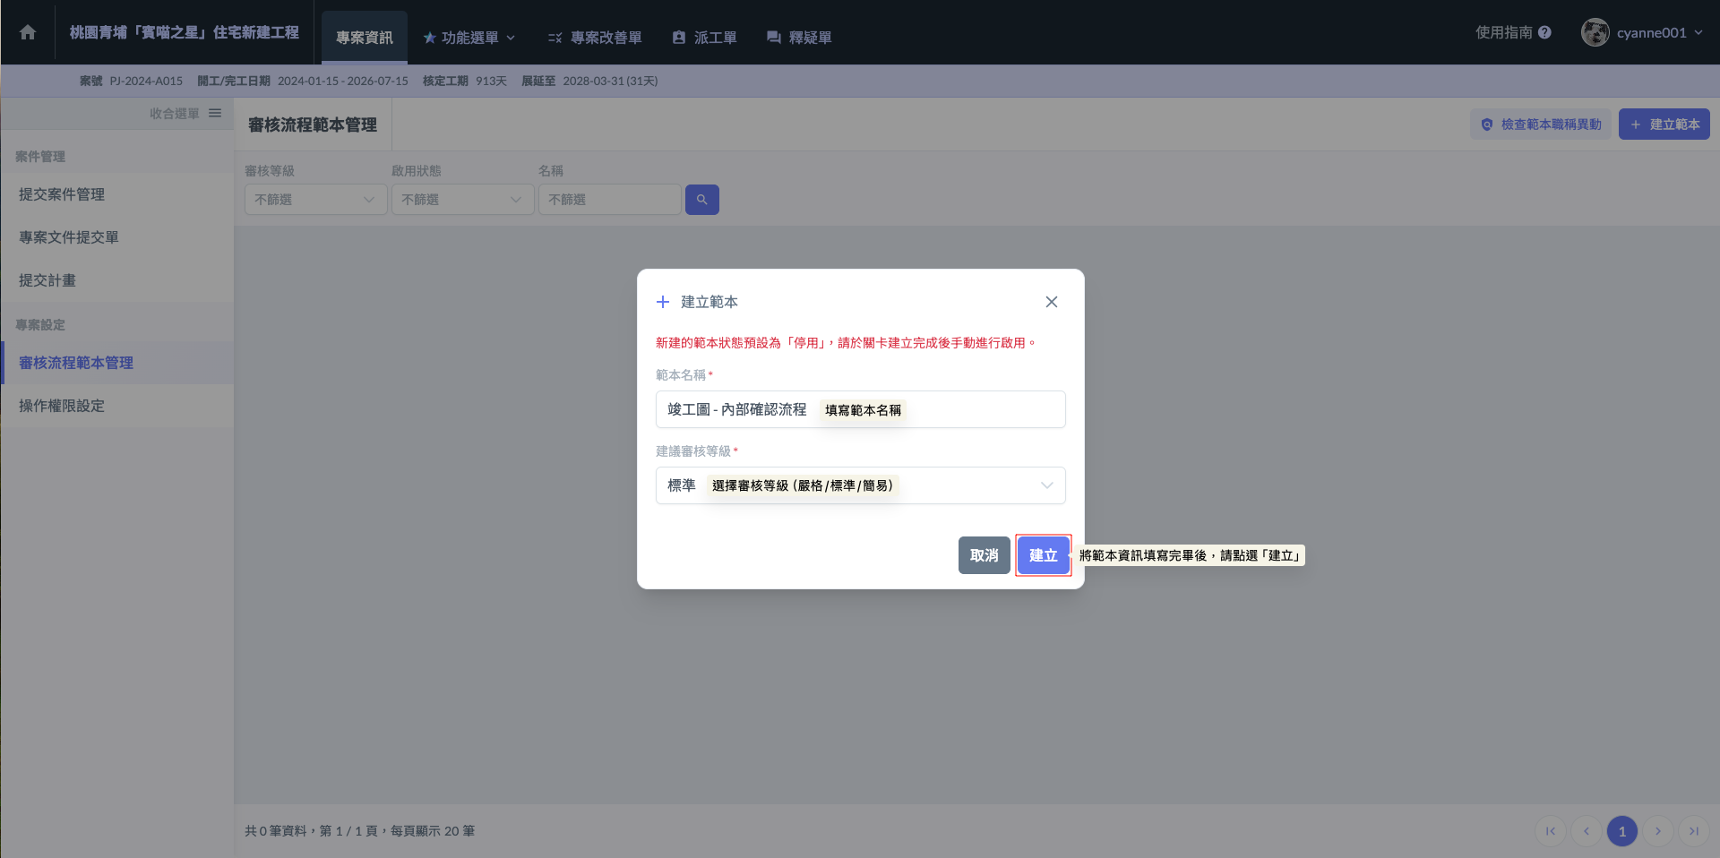Click the case number PJ-2024-A015

(x=146, y=81)
